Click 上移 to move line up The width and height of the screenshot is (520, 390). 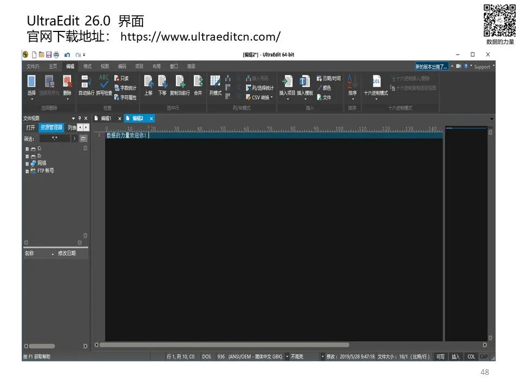(148, 86)
